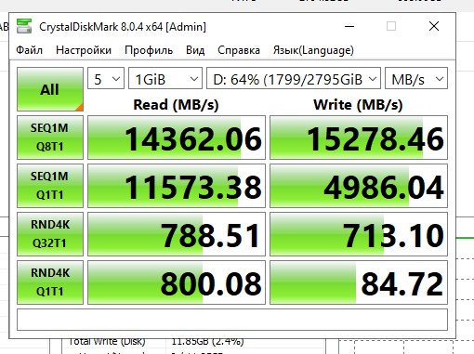The height and width of the screenshot is (354, 474).
Task: Click the empty comment field at bottom
Action: pyautogui.click(x=232, y=320)
